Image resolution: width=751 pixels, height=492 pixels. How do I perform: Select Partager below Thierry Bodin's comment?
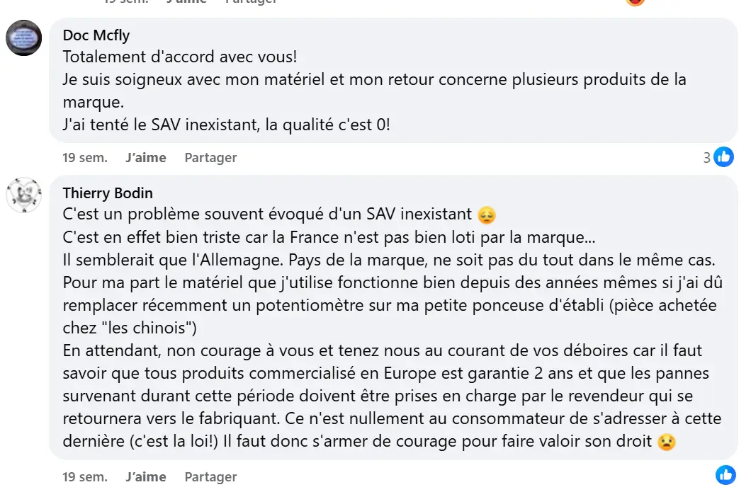click(x=210, y=476)
